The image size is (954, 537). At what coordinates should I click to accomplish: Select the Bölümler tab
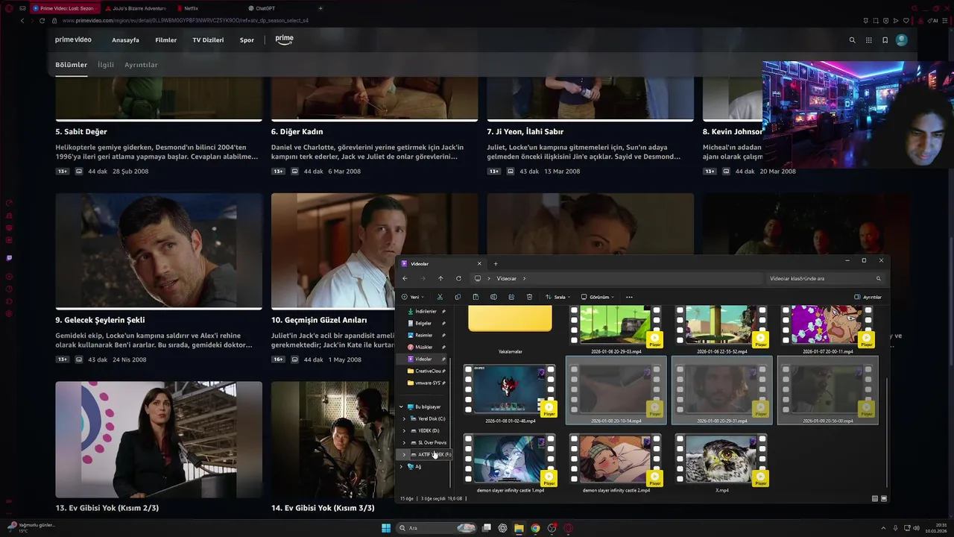[x=71, y=65]
